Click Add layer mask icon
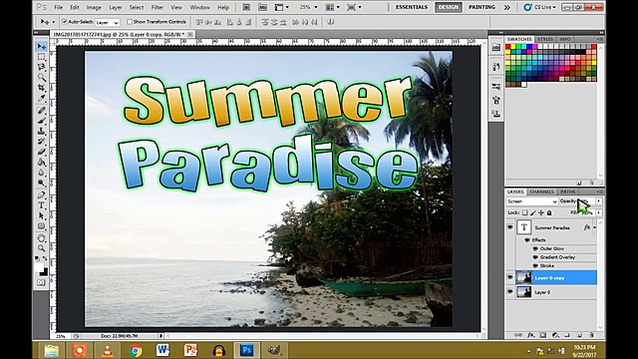The image size is (638, 359). pyautogui.click(x=542, y=335)
